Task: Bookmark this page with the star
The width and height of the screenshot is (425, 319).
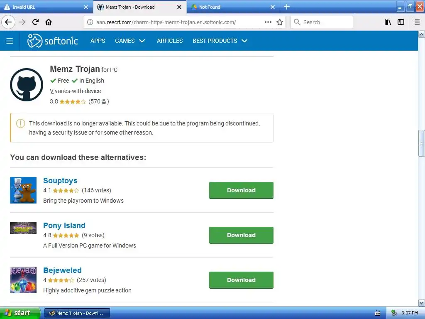Action: coord(280,22)
